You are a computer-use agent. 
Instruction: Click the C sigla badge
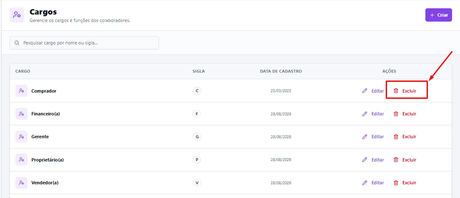[197, 91]
